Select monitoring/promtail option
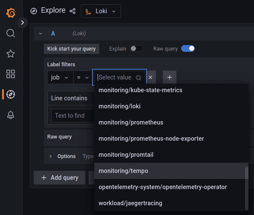The width and height of the screenshot is (254, 215). (171, 155)
